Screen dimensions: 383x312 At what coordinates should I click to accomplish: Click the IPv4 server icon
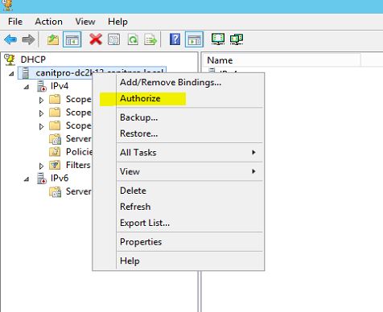click(x=42, y=86)
